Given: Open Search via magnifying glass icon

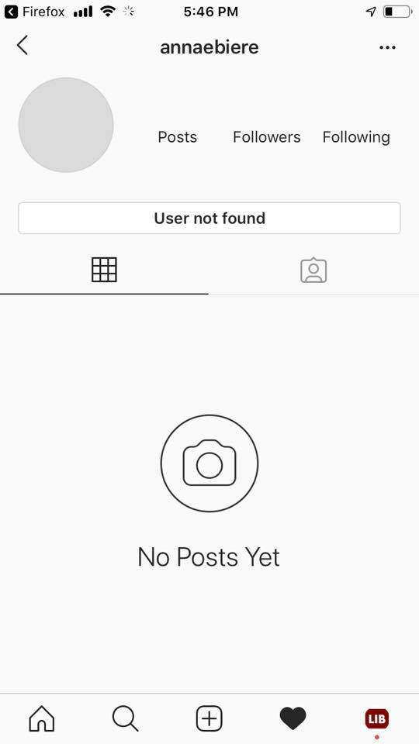Looking at the screenshot, I should (x=126, y=718).
